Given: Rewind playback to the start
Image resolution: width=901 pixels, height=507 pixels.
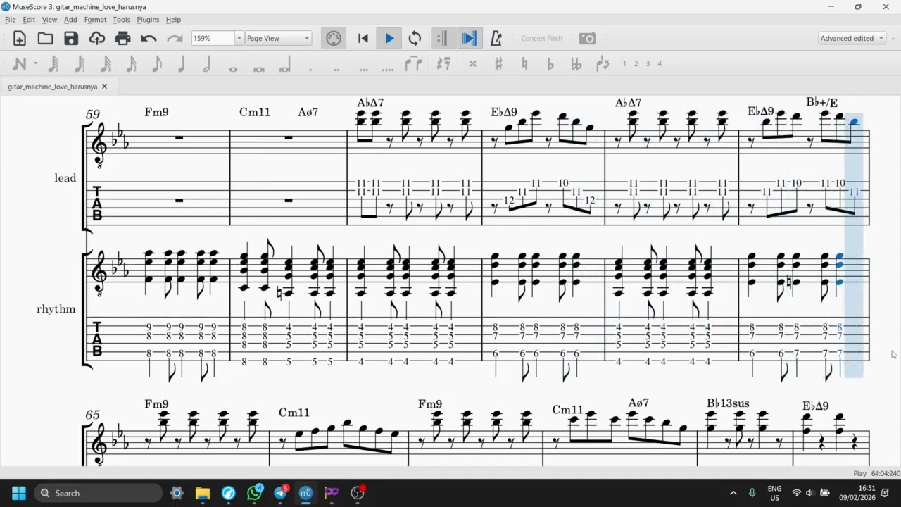Looking at the screenshot, I should coord(363,39).
